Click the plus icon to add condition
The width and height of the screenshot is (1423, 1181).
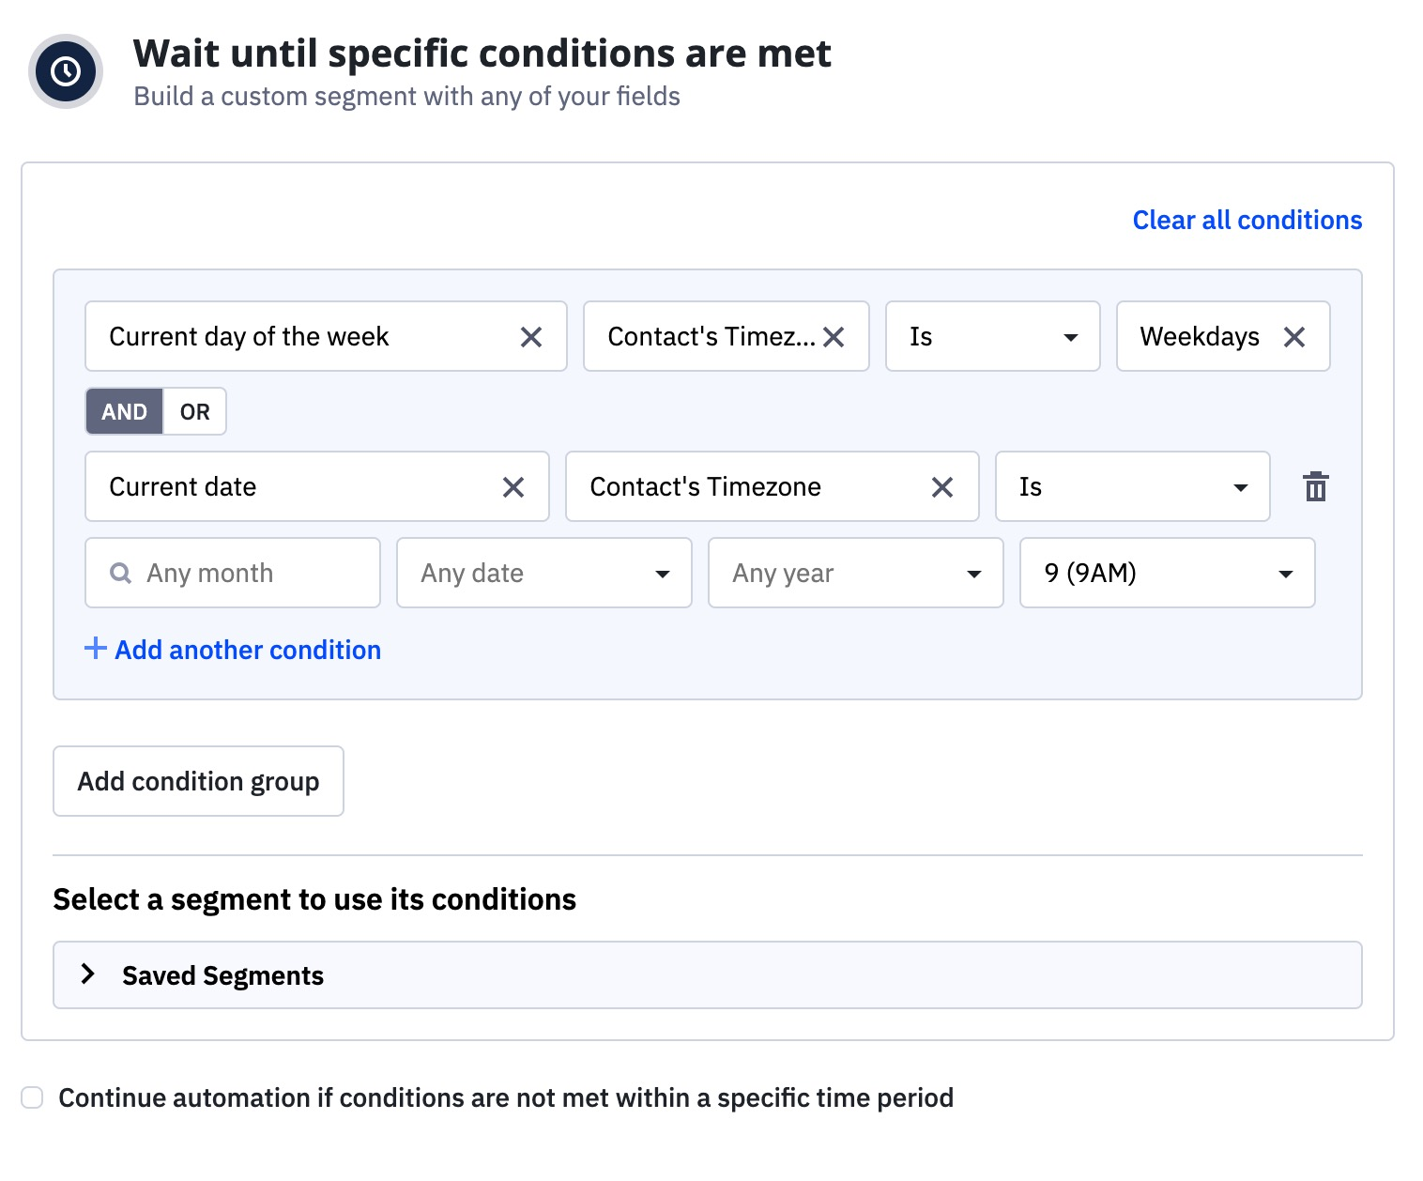[x=95, y=649]
